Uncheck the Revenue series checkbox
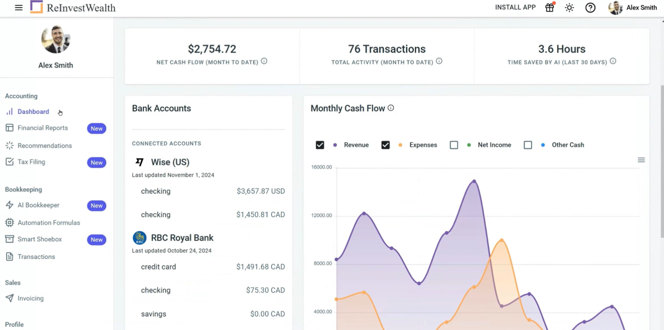Screen dimensions: 664x330 point(320,145)
